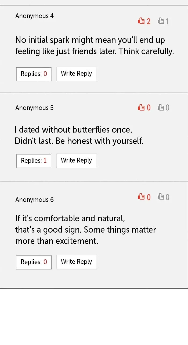Open Write Reply for Anonymous 5's comment

click(x=77, y=161)
